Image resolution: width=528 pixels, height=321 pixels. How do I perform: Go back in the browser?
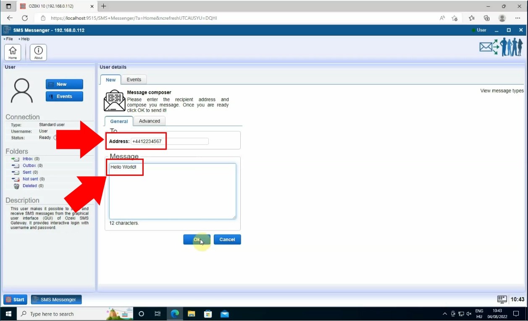(x=10, y=18)
